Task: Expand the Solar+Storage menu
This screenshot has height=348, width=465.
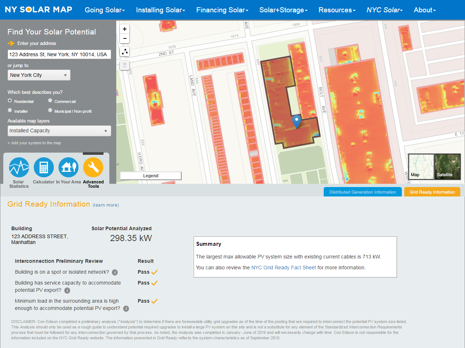Action: click(283, 10)
